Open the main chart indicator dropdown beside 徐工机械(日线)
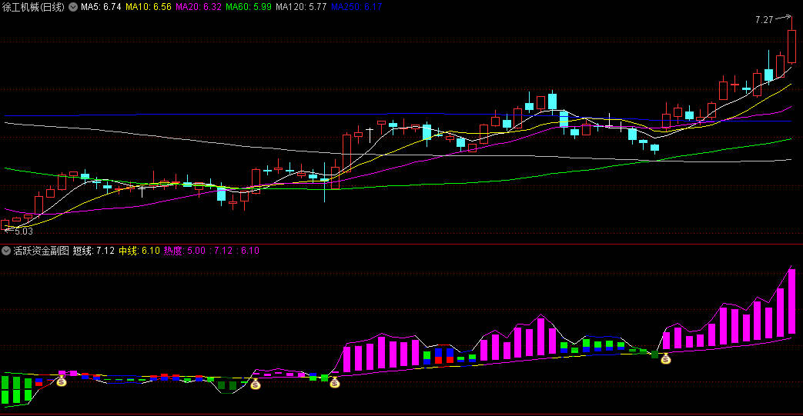Viewport: 803px width, 416px height. 73,7
